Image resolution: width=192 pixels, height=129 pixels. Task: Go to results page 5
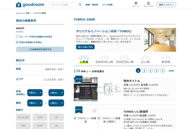(163, 71)
